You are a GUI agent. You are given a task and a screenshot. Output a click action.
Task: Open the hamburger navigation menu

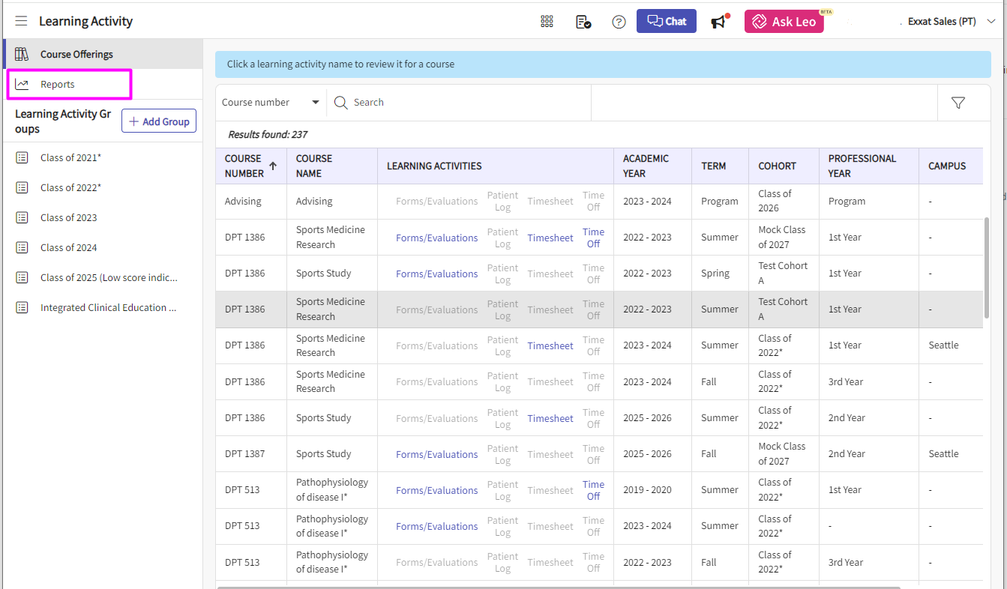click(21, 21)
